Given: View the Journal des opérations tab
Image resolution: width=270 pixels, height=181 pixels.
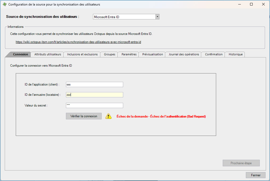Looking at the screenshot, I should pyautogui.click(x=184, y=54).
